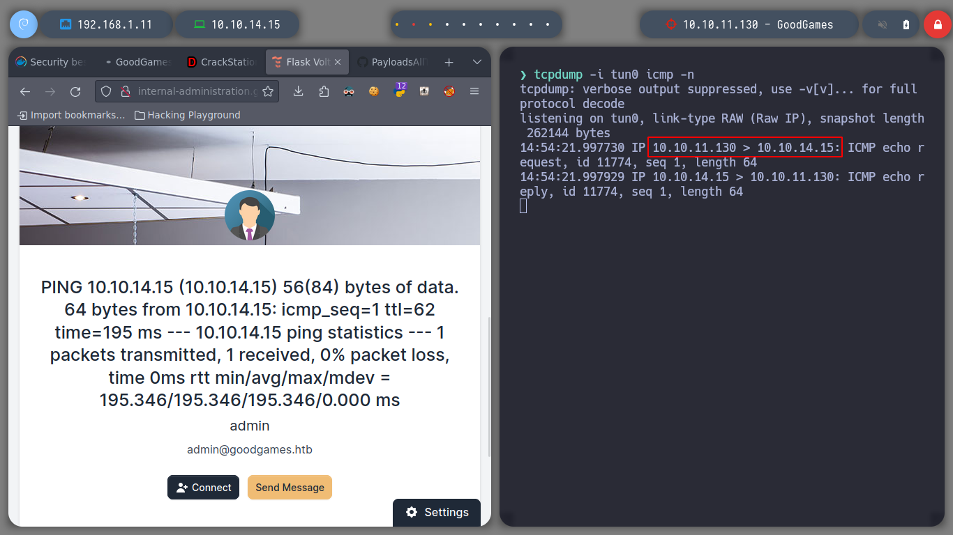Click the PING output heading text

(250, 343)
